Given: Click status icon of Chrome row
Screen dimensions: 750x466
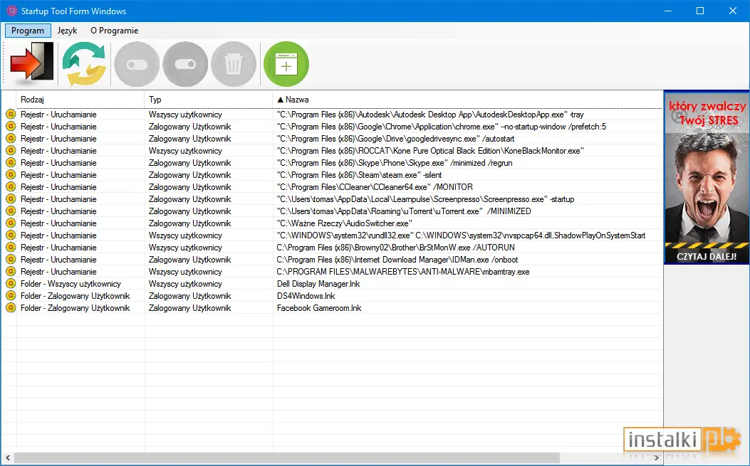Looking at the screenshot, I should pyautogui.click(x=11, y=126).
